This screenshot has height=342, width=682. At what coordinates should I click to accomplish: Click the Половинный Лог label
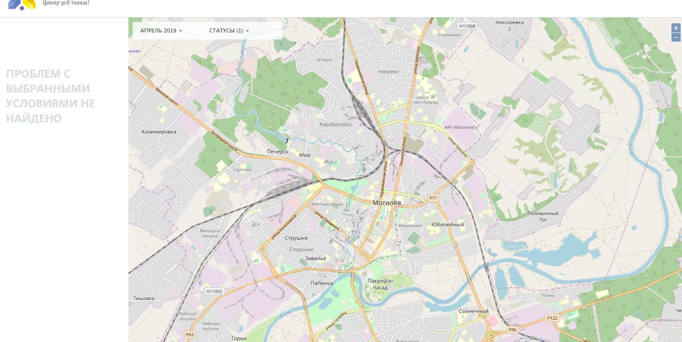pos(542,216)
